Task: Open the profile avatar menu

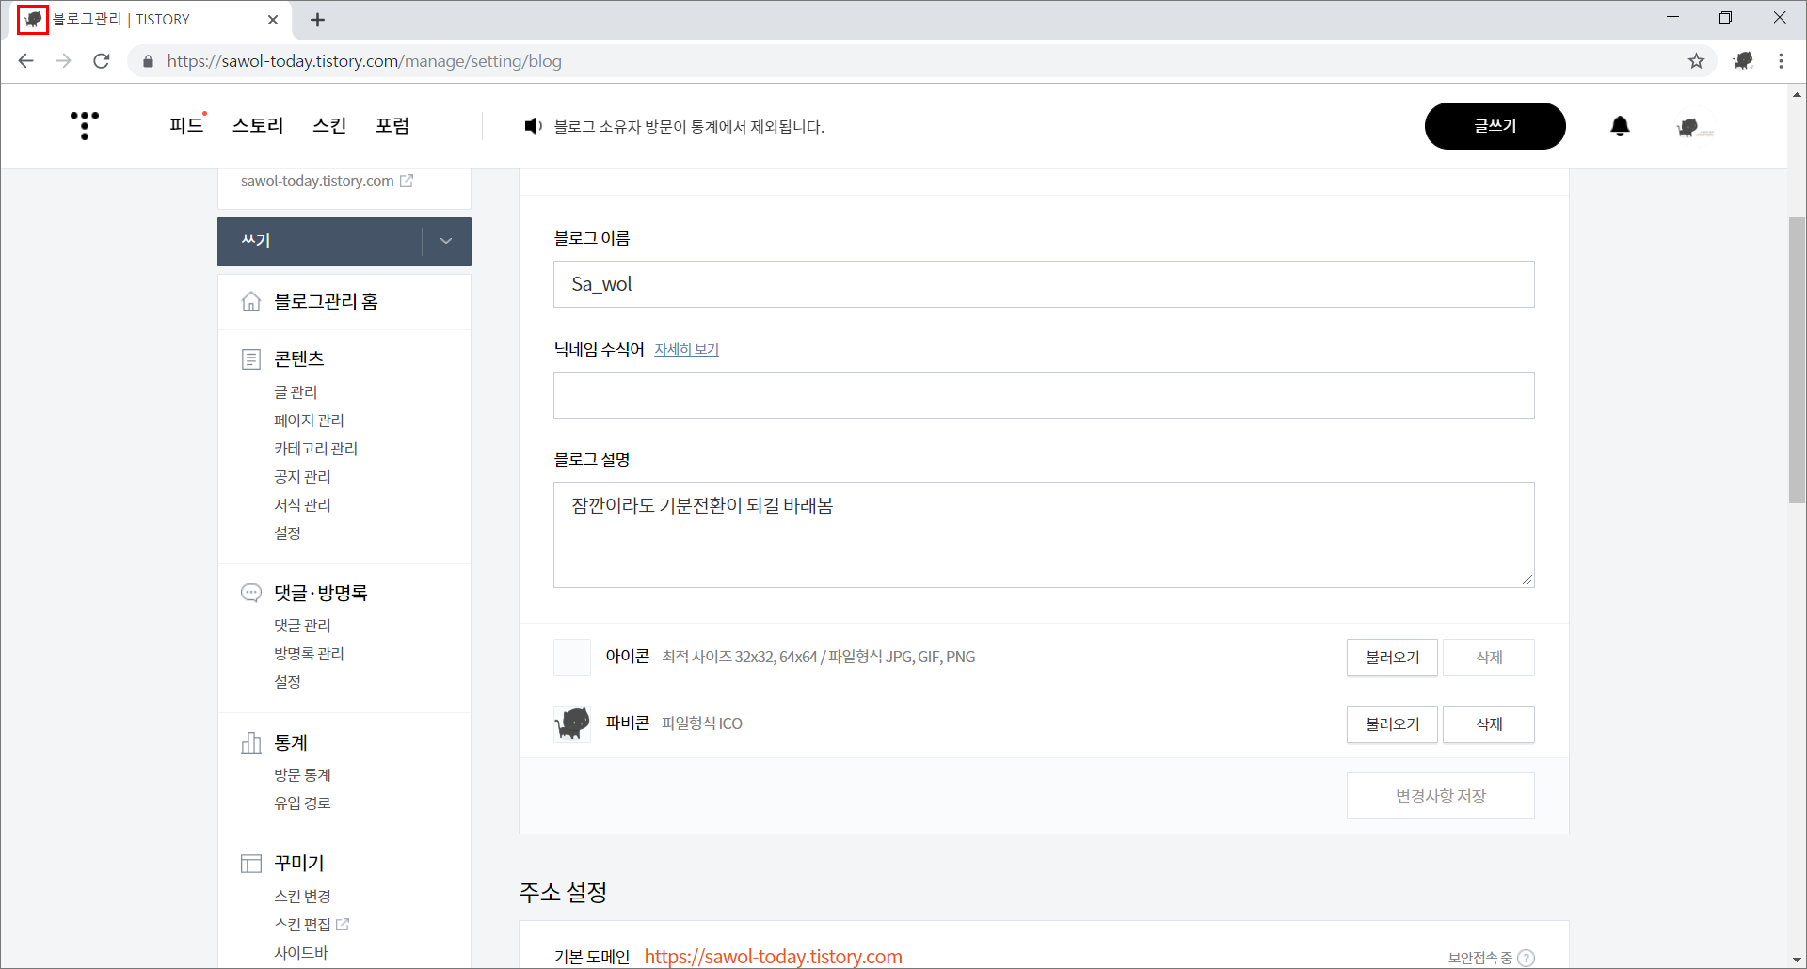Action: [x=1695, y=127]
